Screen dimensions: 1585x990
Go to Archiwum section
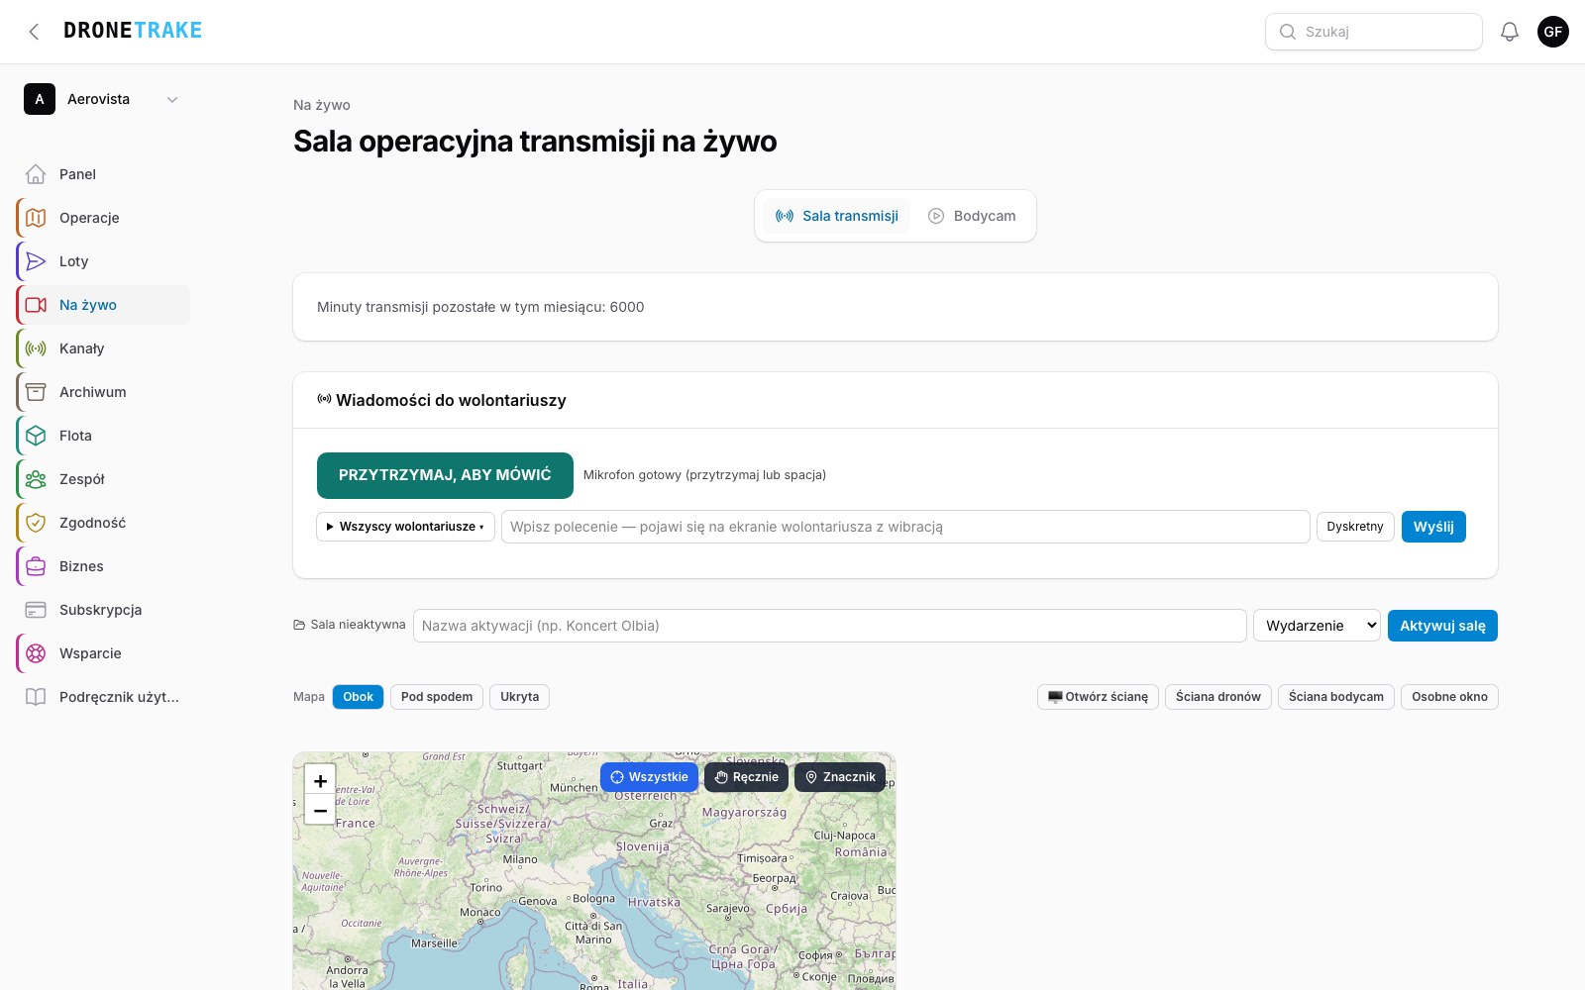tap(103, 392)
